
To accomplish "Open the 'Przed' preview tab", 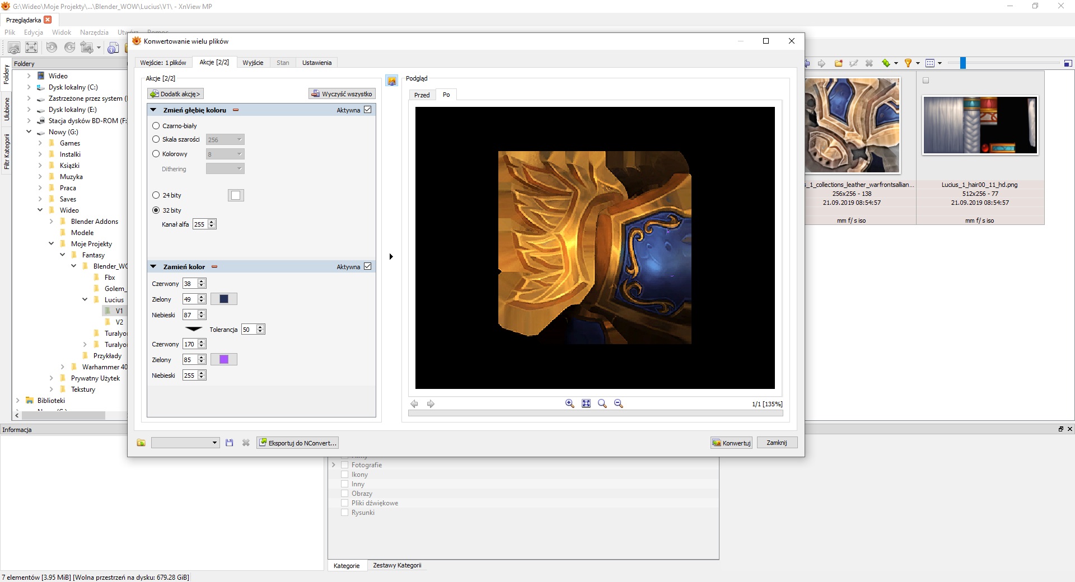I will point(422,95).
